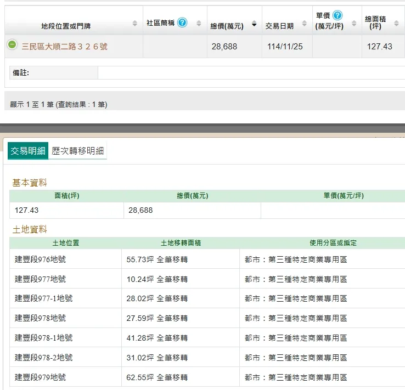Image resolution: width=405 pixels, height=390 pixels.
Task: Click the 備註 input field
Action: (x=251, y=73)
